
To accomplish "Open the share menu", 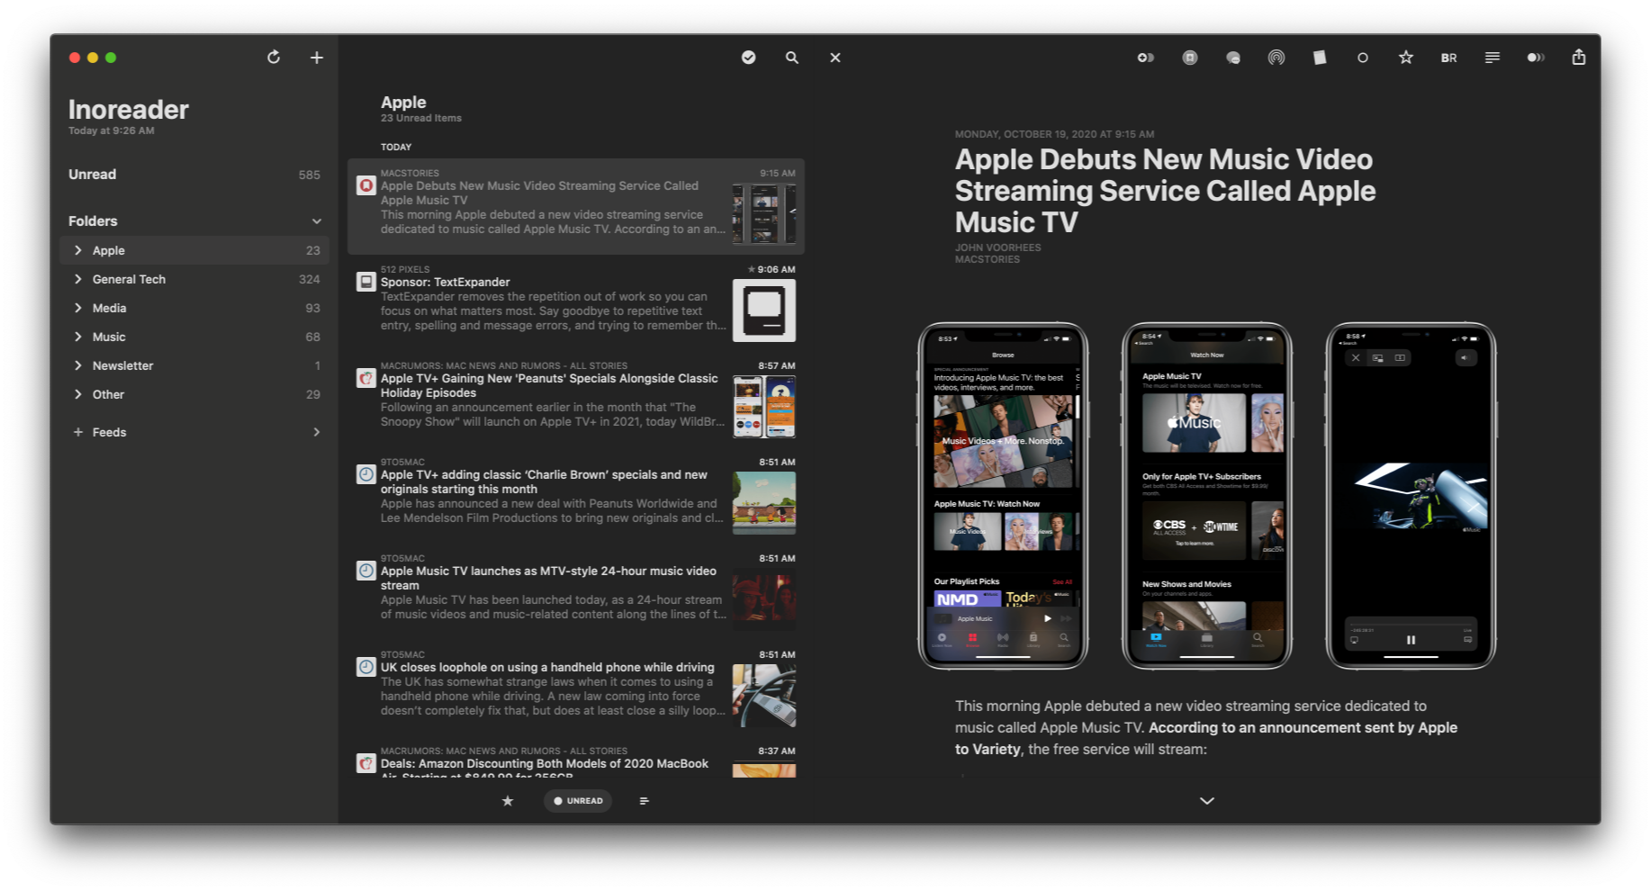I will point(1579,57).
